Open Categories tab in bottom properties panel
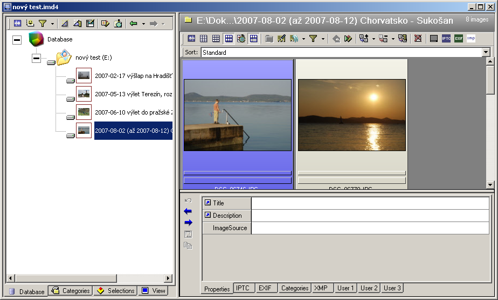 click(294, 288)
